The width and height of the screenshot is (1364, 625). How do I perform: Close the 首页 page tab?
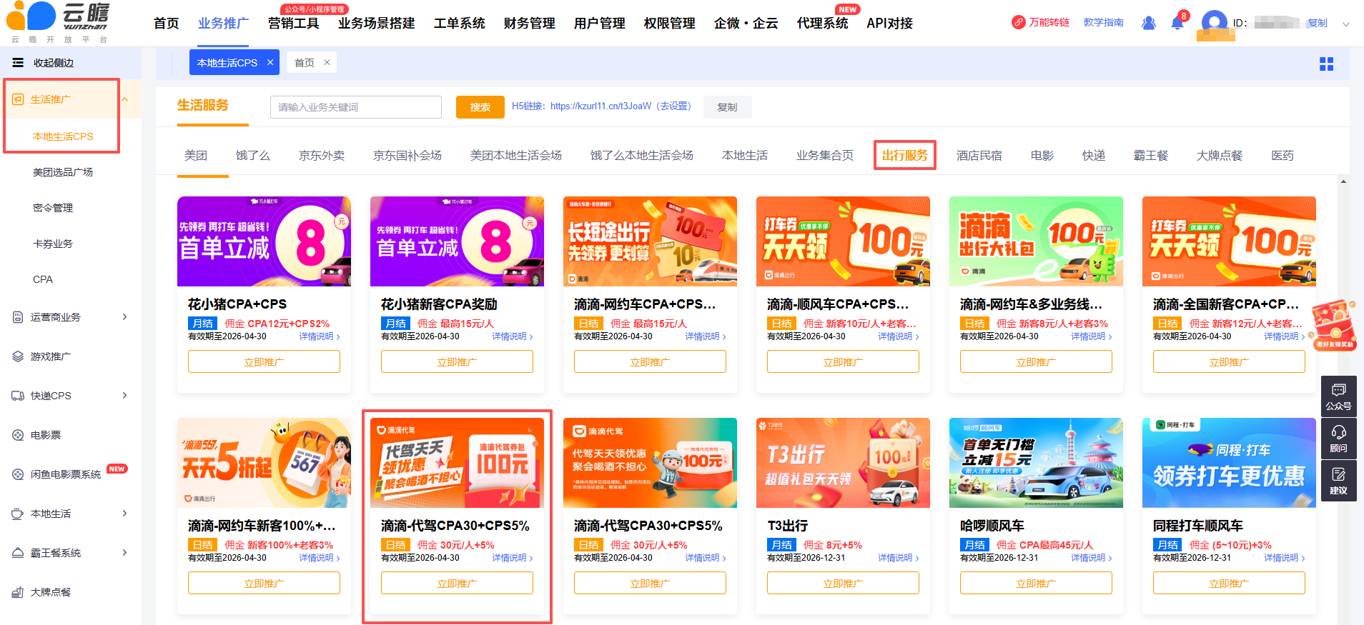coord(327,63)
